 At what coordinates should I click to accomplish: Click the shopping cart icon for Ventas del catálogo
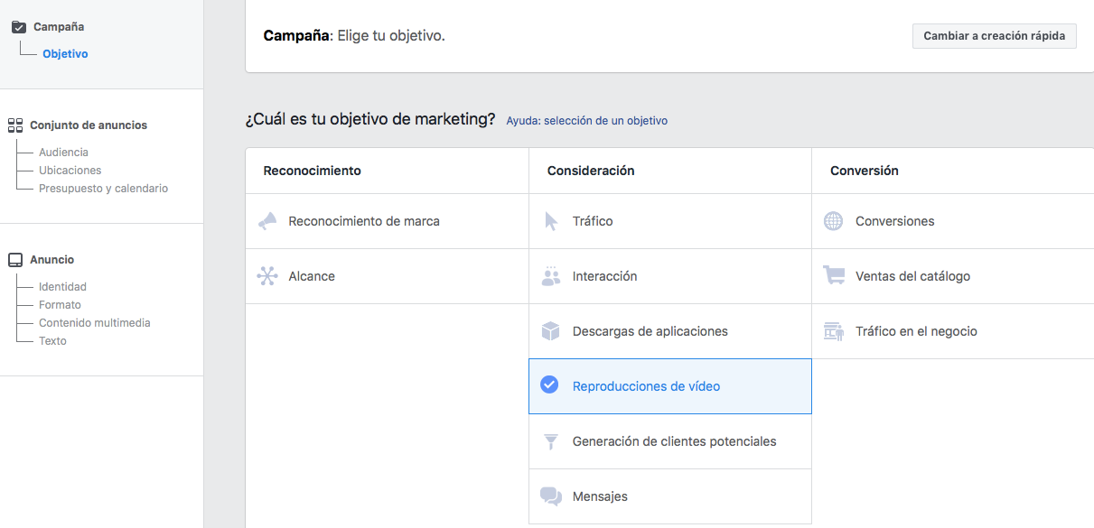coord(833,276)
